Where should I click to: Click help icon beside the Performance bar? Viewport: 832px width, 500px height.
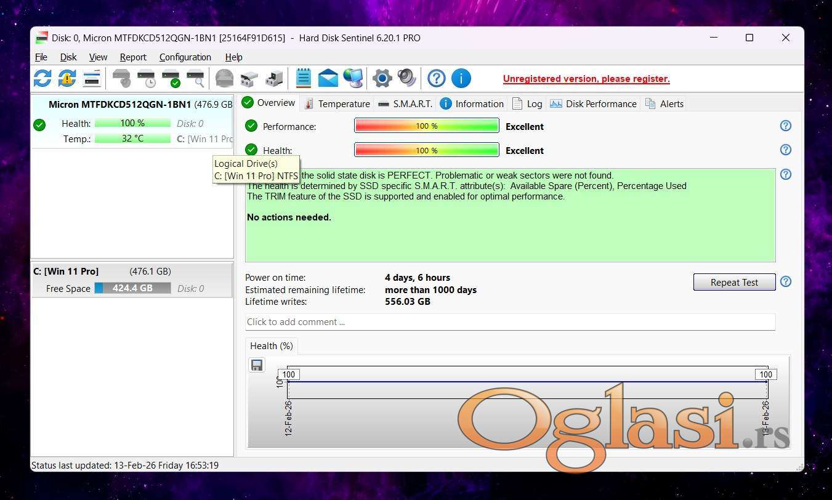tap(785, 126)
